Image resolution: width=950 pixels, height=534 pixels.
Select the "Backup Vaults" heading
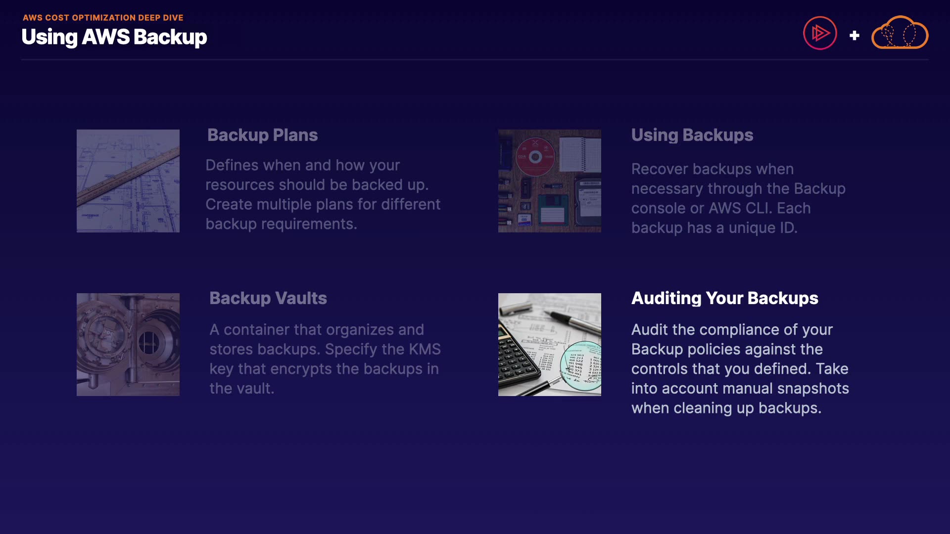[268, 298]
